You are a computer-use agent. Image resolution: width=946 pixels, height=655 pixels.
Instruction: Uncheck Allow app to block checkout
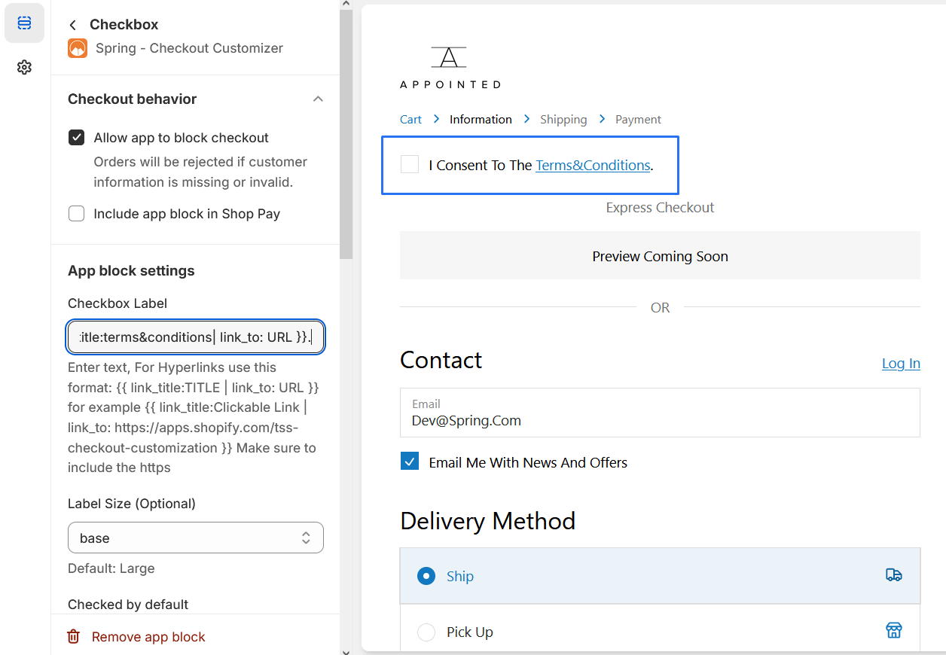[76, 138]
